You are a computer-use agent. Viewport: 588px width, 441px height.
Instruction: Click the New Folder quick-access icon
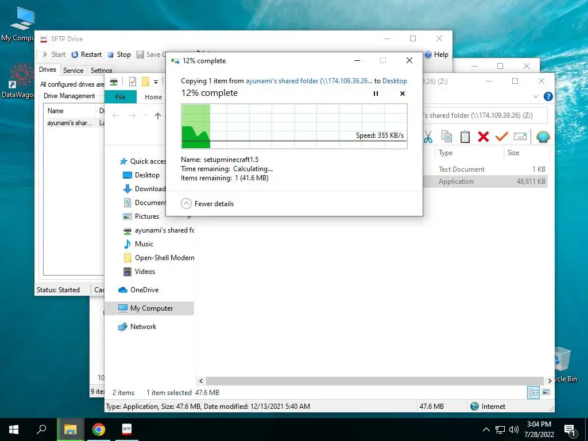click(145, 82)
